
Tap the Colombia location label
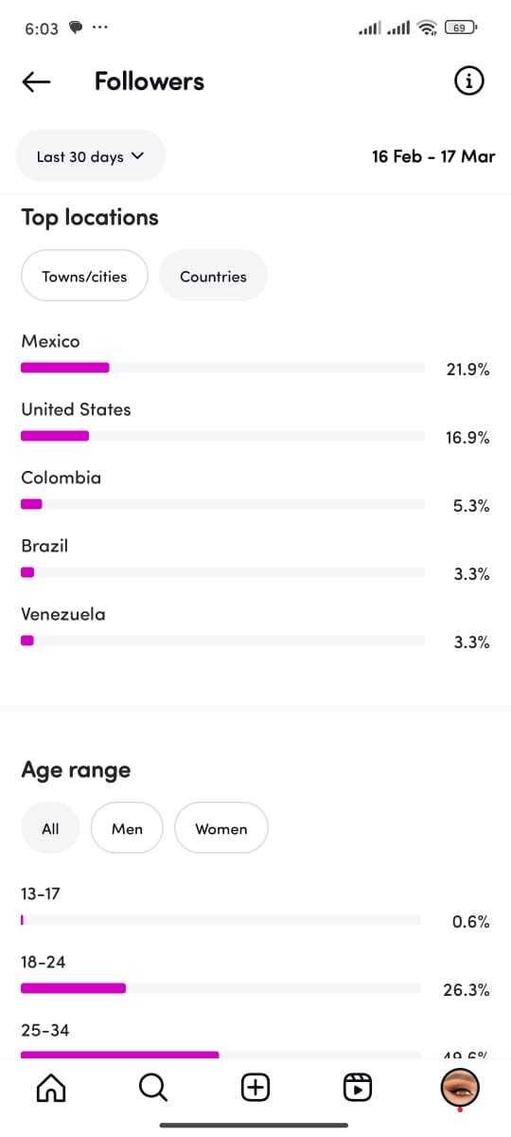(61, 478)
